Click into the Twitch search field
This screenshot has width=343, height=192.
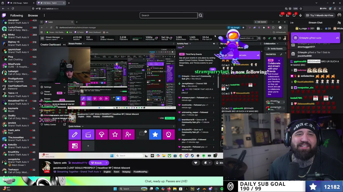(169, 15)
